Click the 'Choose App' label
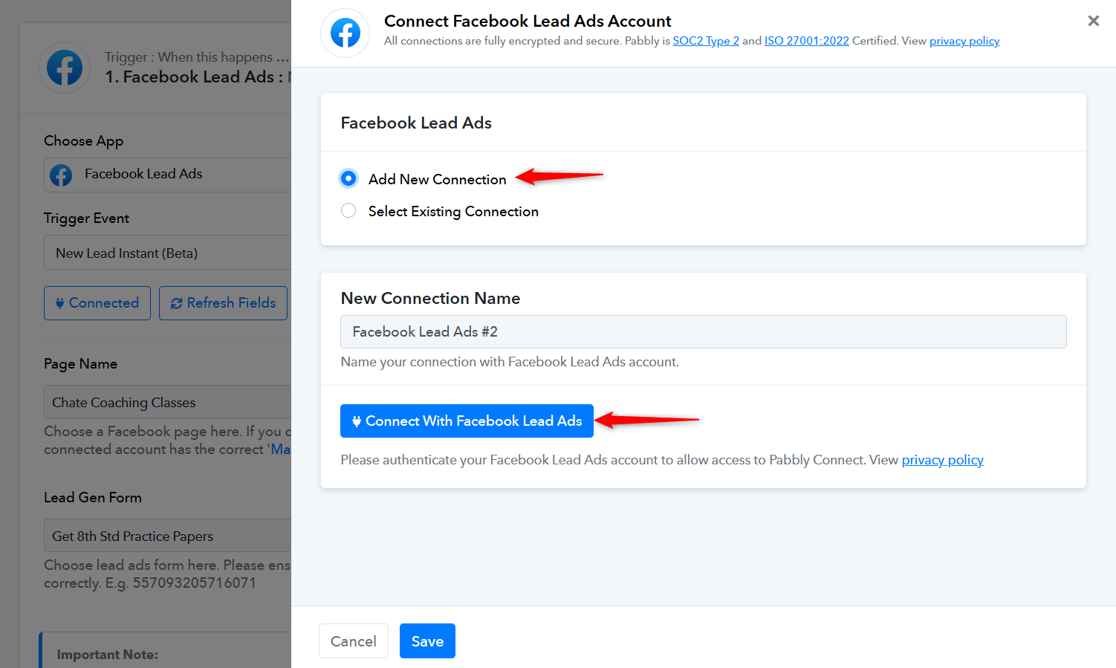The image size is (1116, 668). tap(84, 141)
